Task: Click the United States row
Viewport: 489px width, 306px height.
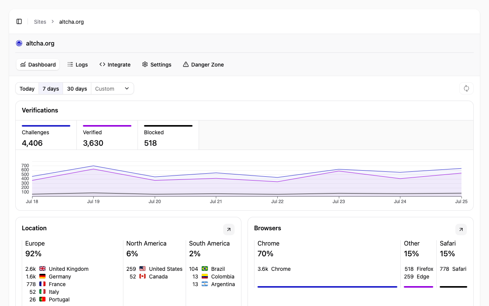Action: (x=154, y=269)
